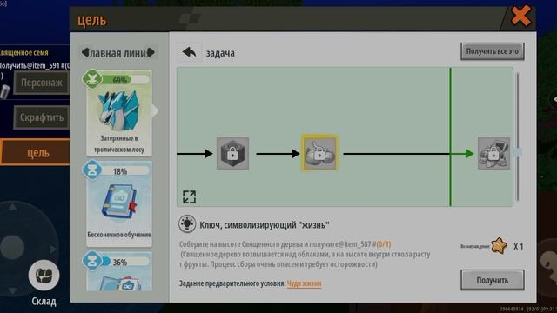
Task: Click the Получить reward button
Action: point(492,280)
